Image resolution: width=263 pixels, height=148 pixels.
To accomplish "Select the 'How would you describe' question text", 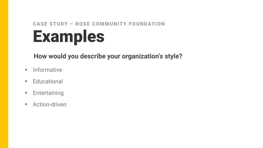I will (108, 56).
